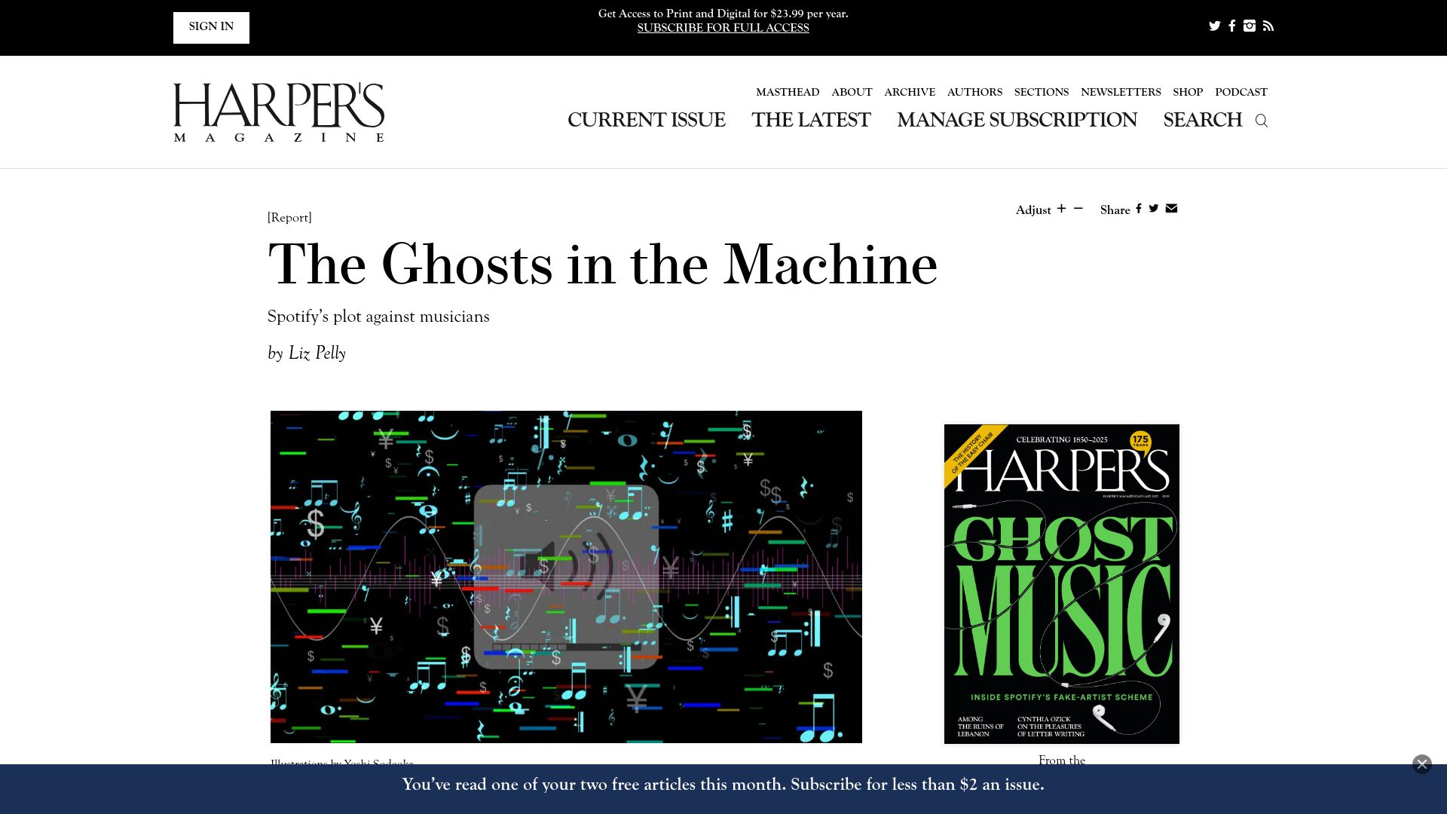Open the Newsletters page
This screenshot has width=1447, height=814.
pos(1121,92)
